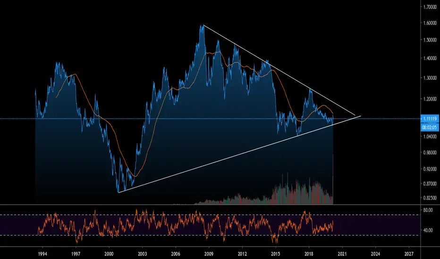This screenshot has width=440, height=259.
Task: Click the 2009 time axis label
Action: (x=209, y=254)
